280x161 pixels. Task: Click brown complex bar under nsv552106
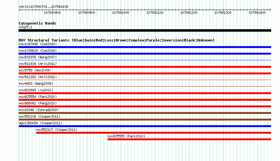click(145, 120)
